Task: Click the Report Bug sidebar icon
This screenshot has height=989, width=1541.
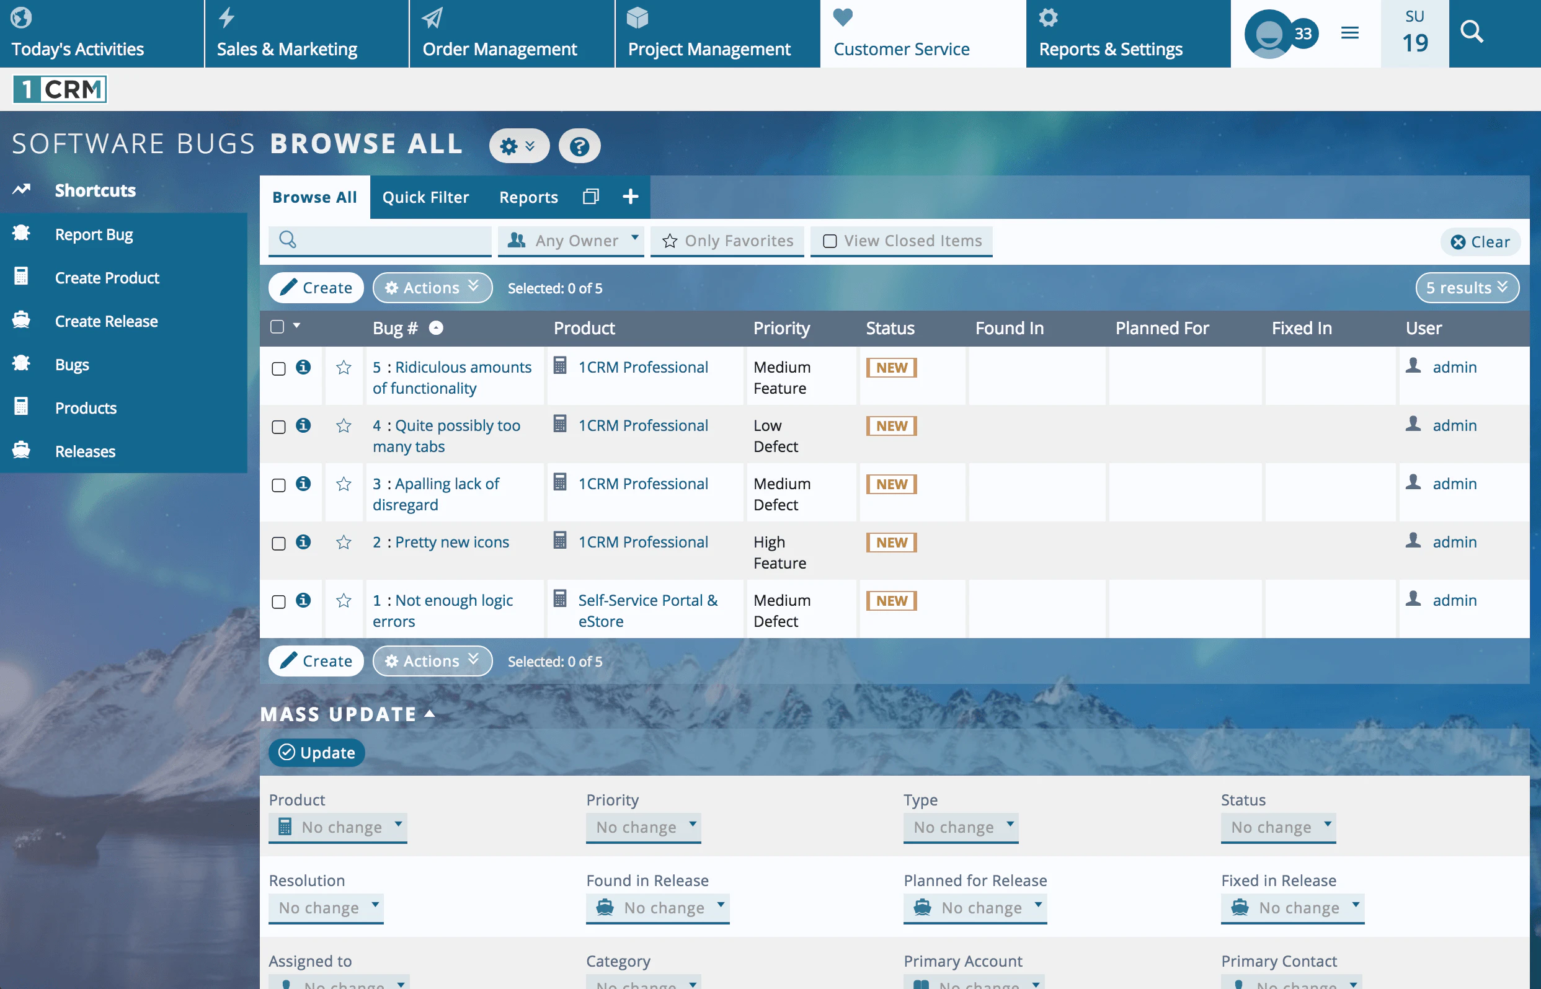Action: (x=21, y=233)
